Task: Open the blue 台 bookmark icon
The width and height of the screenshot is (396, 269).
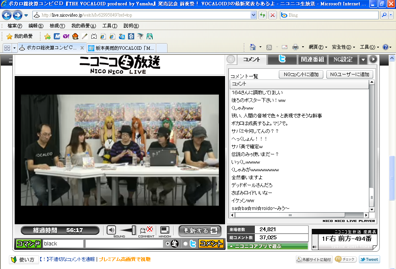Action: point(131,36)
